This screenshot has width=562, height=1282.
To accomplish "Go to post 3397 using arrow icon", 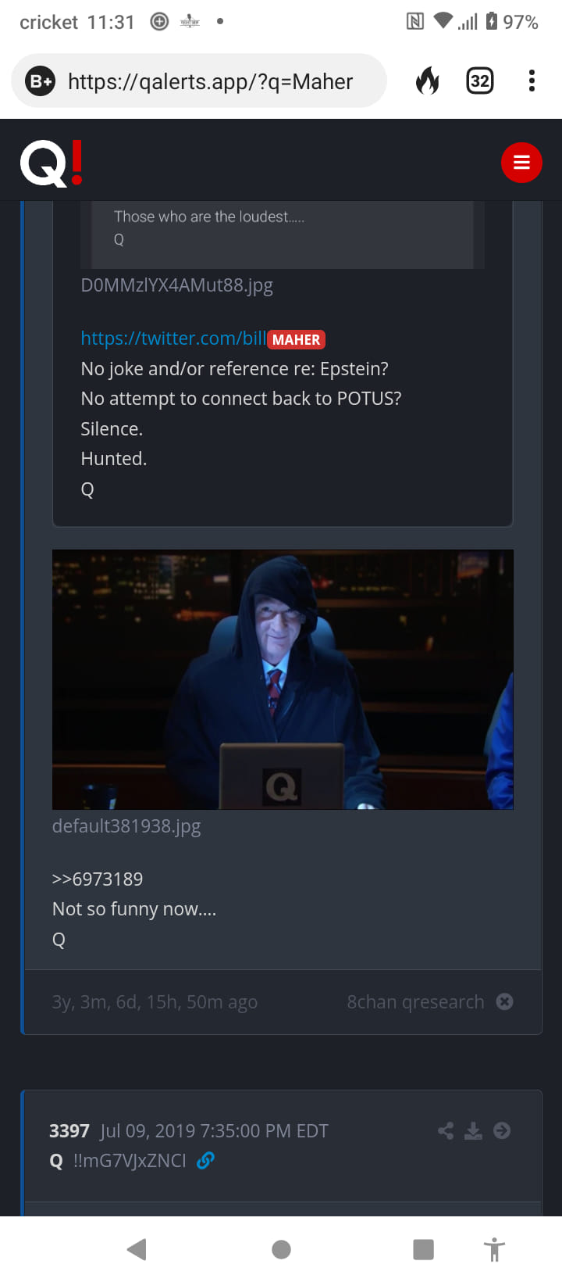I will coord(502,1130).
